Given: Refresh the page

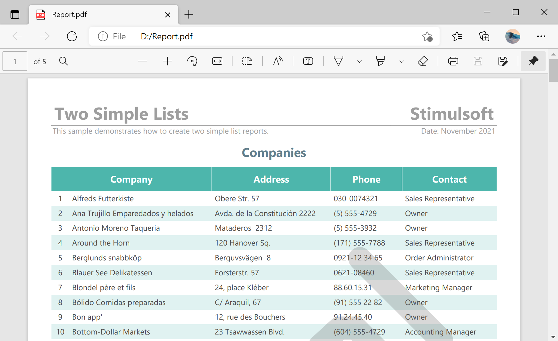Looking at the screenshot, I should [72, 36].
